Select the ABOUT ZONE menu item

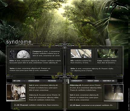[x=93, y=81]
